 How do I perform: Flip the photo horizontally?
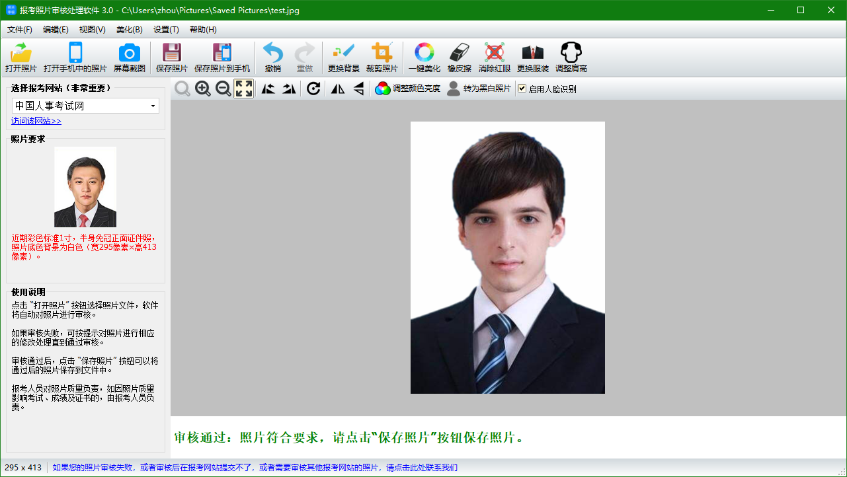pos(338,89)
